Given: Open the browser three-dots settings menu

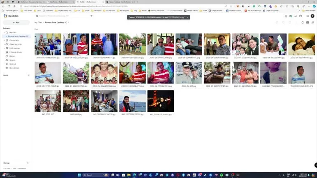Looking at the screenshot, I should [x=309, y=6].
